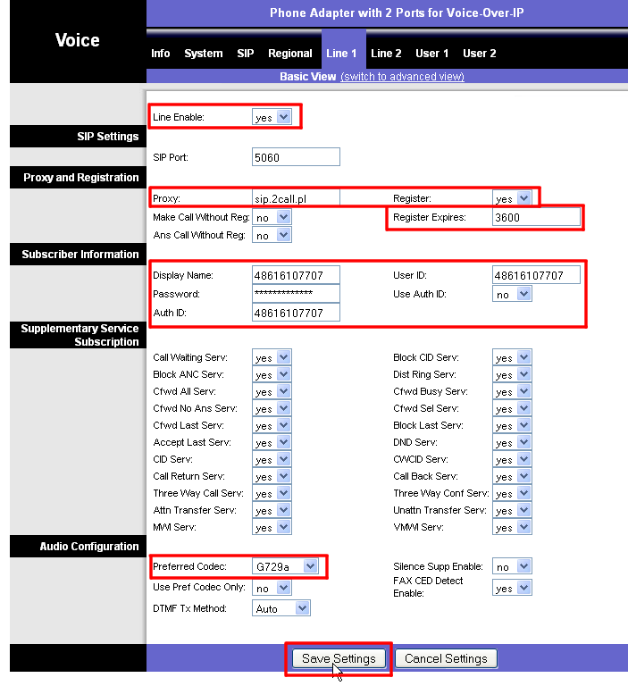Switch to the System tab
The height and width of the screenshot is (686, 628).
point(203,54)
